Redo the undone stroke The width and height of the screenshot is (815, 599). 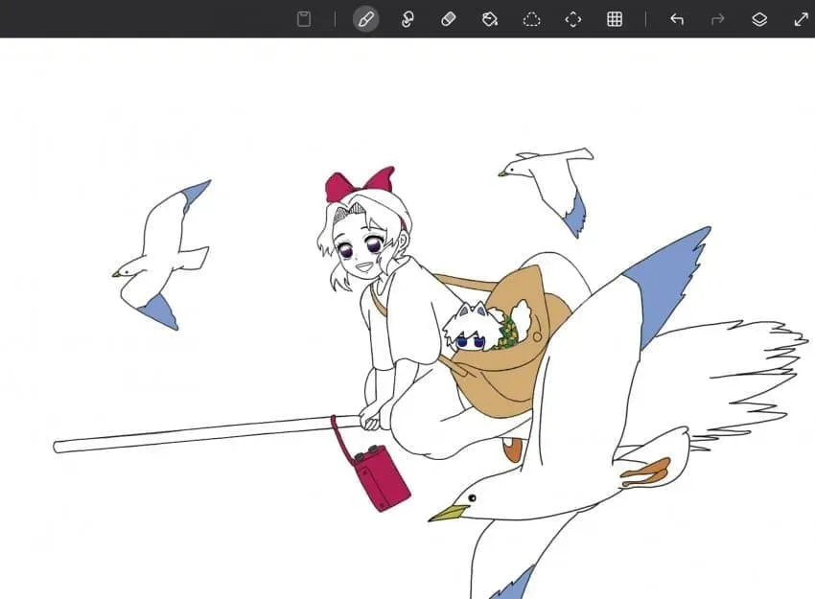click(x=718, y=19)
